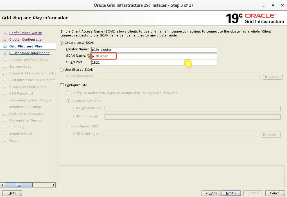This screenshot has width=287, height=197.
Task: Click the Cluster Configuration step icon
Action: tap(5, 40)
